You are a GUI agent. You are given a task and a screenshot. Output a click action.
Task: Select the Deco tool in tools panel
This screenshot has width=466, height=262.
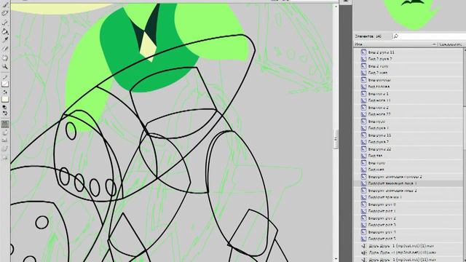[5, 13]
